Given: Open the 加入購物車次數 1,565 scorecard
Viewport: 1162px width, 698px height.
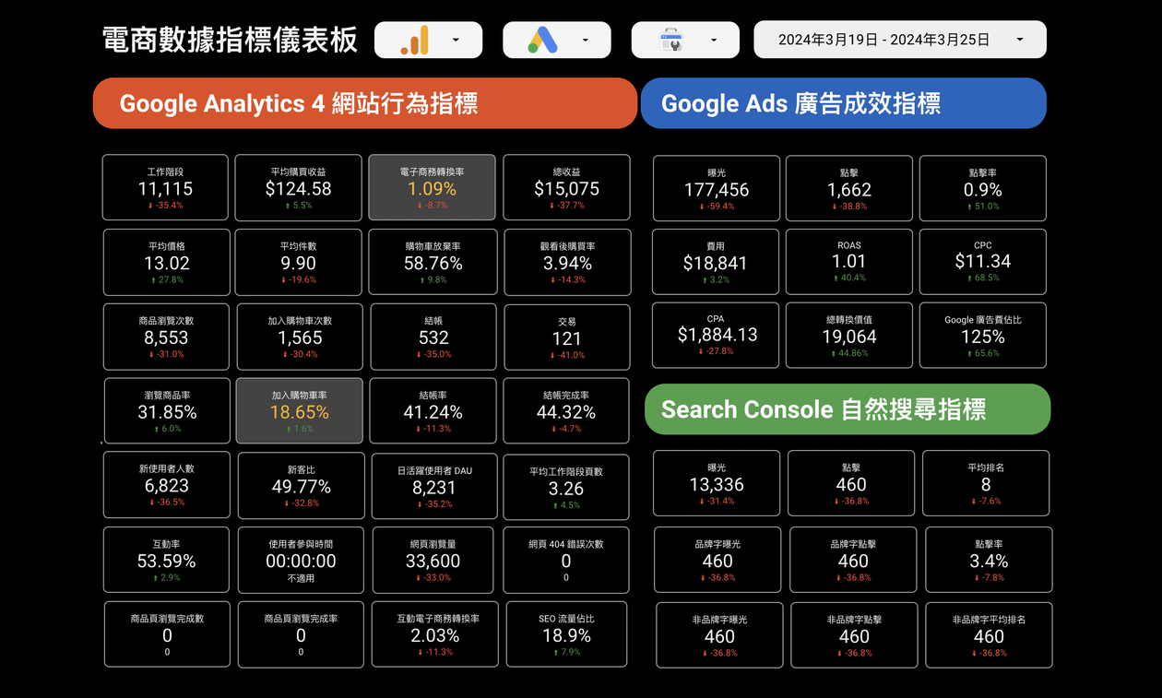Looking at the screenshot, I should tap(300, 337).
